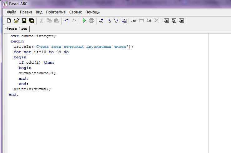Open the Вид menu
The width and height of the screenshot is (231, 153).
(x=39, y=12)
